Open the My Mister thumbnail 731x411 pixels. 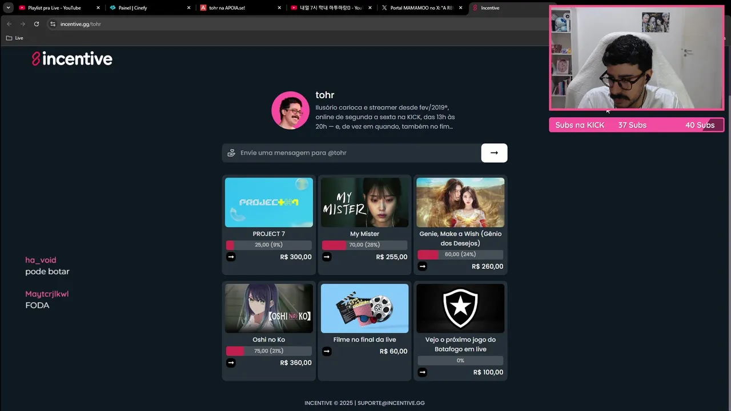(364, 202)
